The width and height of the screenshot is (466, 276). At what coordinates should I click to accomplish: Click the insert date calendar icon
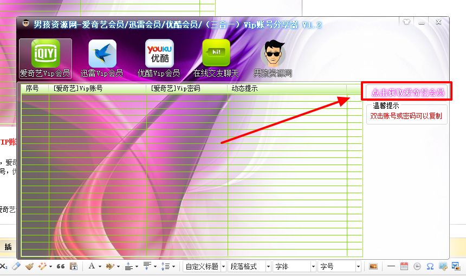pos(404,266)
